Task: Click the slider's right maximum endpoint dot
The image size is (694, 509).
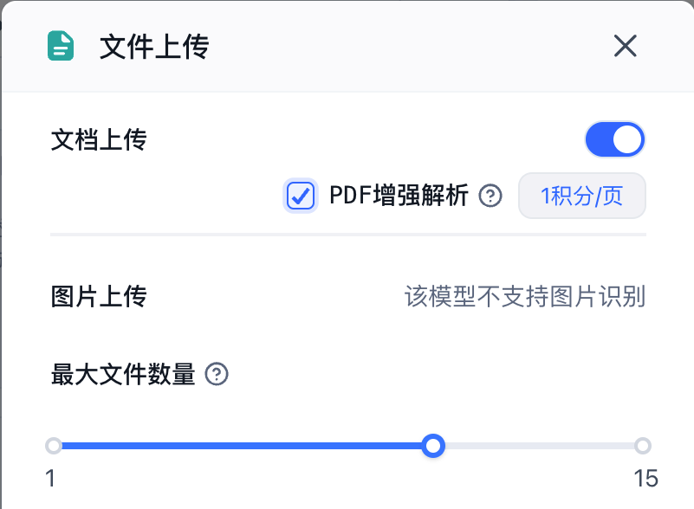Action: (x=642, y=446)
